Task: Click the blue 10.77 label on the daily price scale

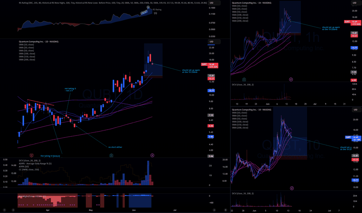Action: pos(211,91)
